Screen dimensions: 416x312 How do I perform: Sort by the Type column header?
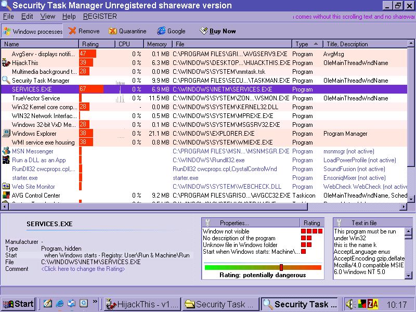(307, 44)
